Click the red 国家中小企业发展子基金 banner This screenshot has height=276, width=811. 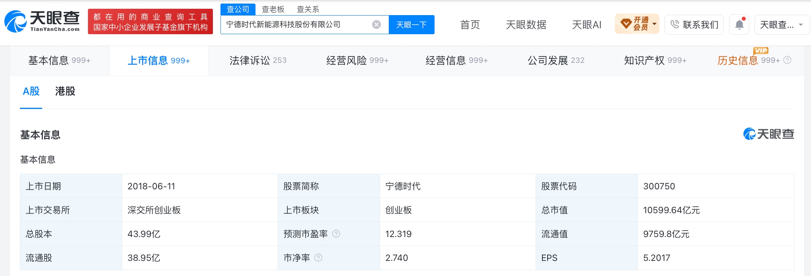[x=150, y=21]
